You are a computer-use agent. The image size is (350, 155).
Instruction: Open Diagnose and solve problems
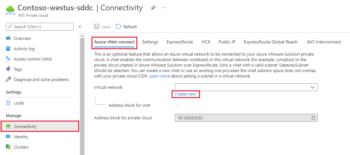pyautogui.click(x=41, y=79)
